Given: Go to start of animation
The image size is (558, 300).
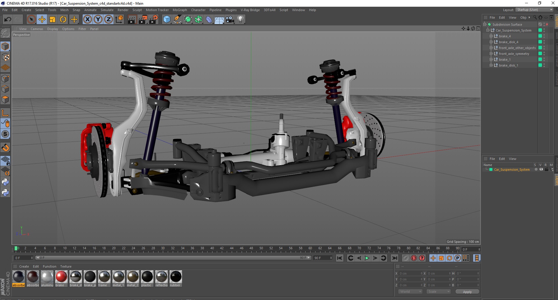Looking at the screenshot, I should [x=339, y=258].
